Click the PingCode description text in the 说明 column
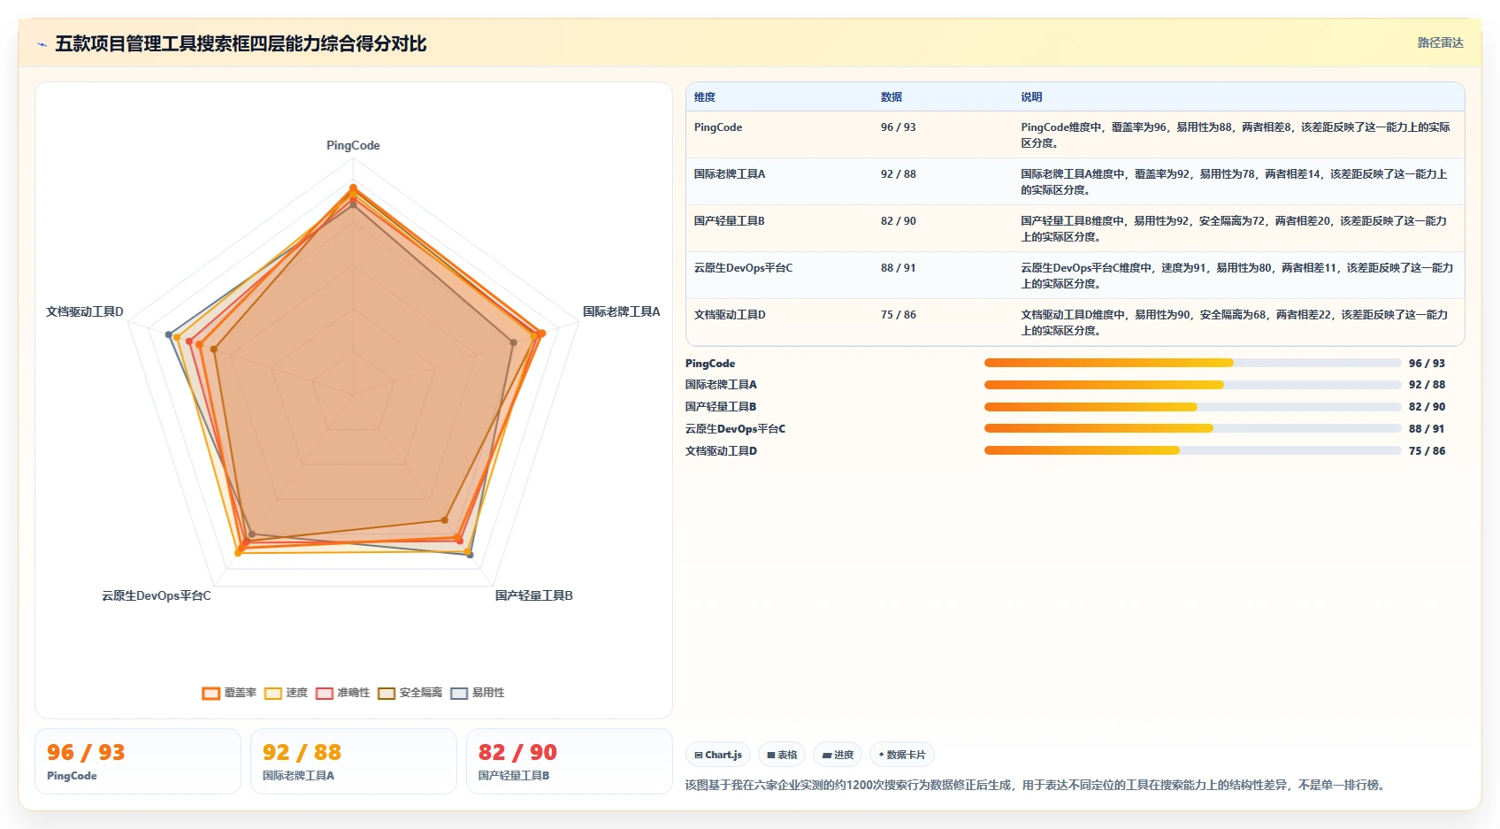1500x829 pixels. 1236,135
